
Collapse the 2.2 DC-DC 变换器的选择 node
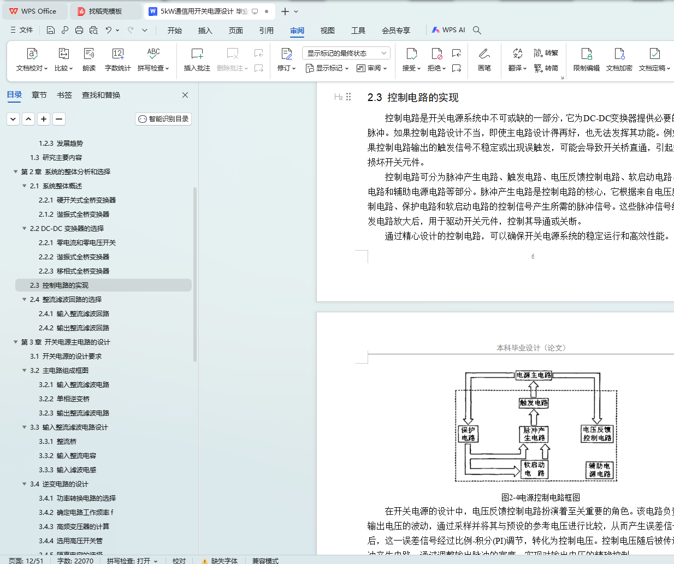tap(24, 228)
